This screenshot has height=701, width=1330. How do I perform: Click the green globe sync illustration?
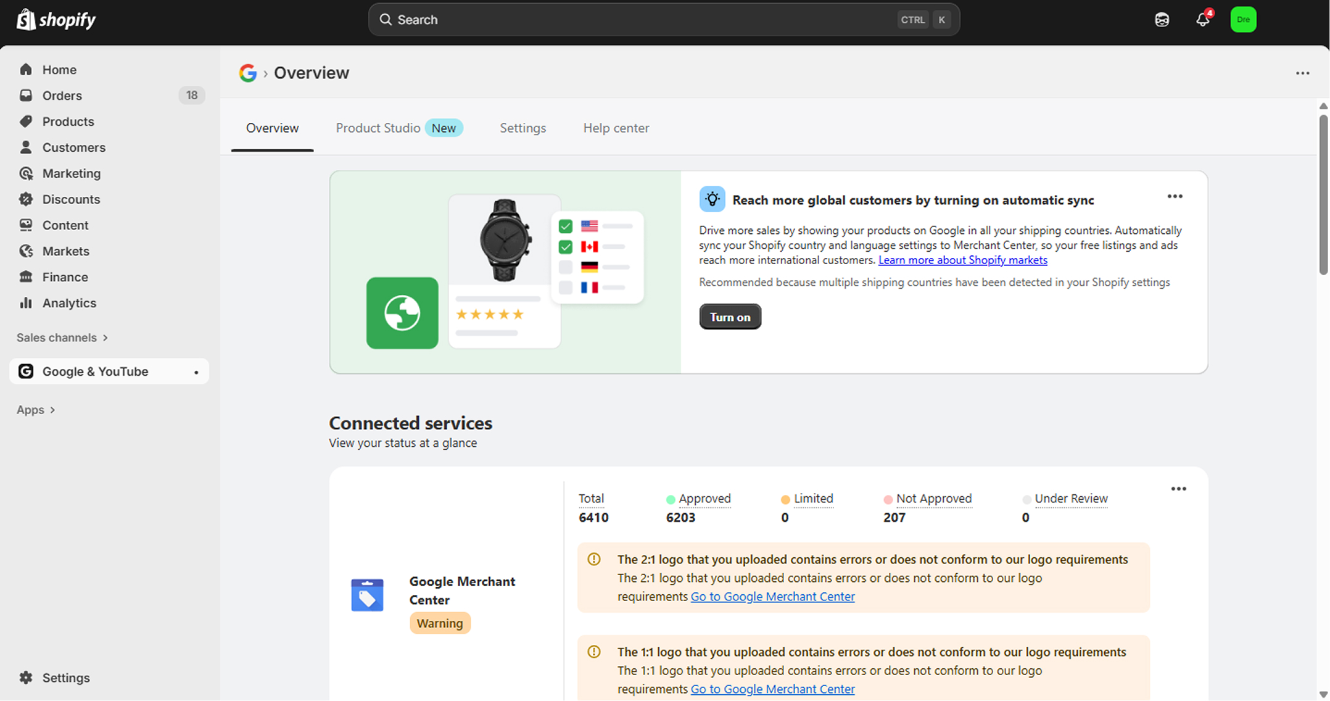402,313
